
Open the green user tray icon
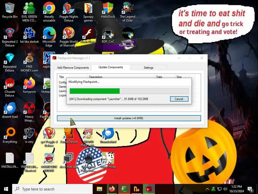click(213, 189)
